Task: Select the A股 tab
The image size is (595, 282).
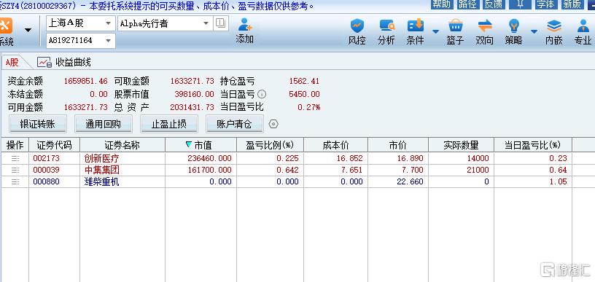Action: tap(12, 62)
